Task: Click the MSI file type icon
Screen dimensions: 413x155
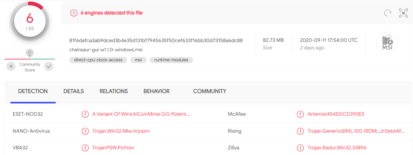Action: (387, 43)
